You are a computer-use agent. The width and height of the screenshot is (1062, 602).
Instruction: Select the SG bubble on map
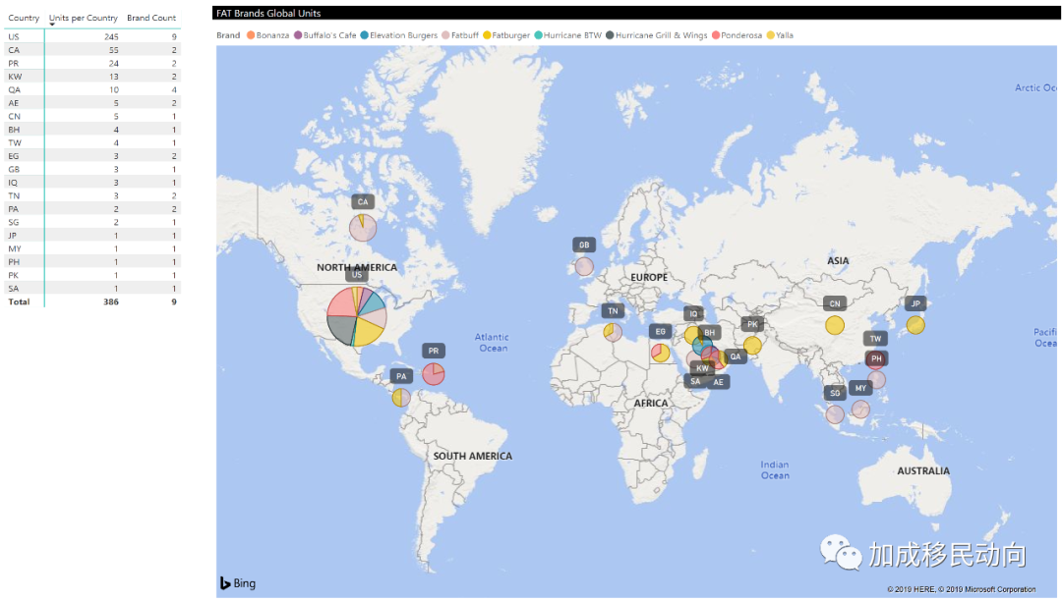point(835,414)
